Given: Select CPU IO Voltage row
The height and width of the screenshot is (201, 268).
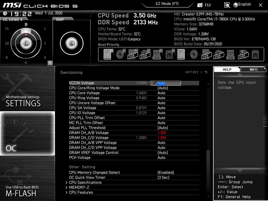Looking at the screenshot, I should click(134, 113).
